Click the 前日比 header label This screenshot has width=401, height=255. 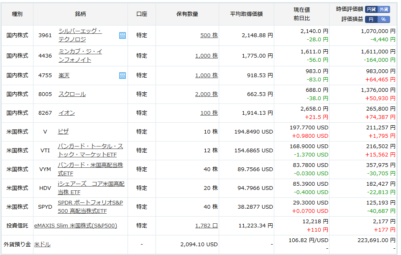click(x=301, y=18)
